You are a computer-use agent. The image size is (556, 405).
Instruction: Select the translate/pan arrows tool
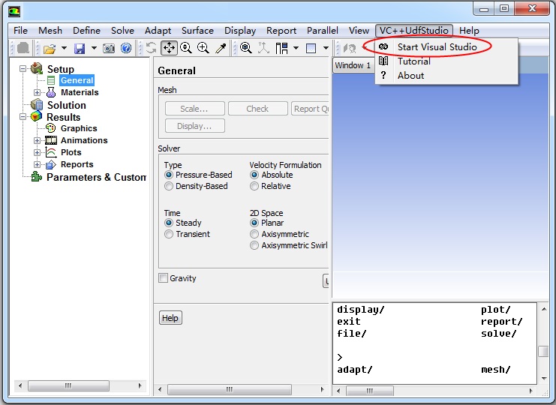coord(169,48)
